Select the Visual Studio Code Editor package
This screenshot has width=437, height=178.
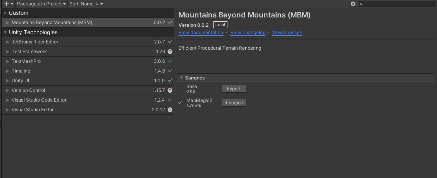pyautogui.click(x=88, y=100)
